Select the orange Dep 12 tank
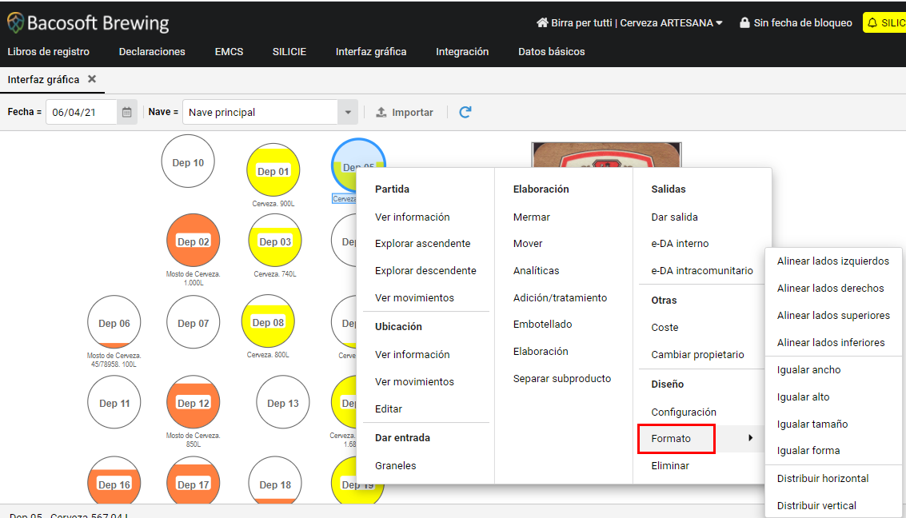 point(193,403)
